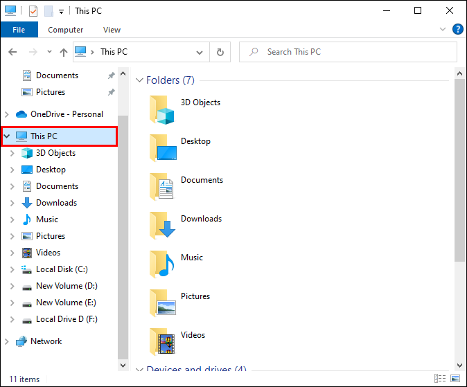This screenshot has height=387, width=467.
Task: Click the forward navigation arrow
Action: 33,52
